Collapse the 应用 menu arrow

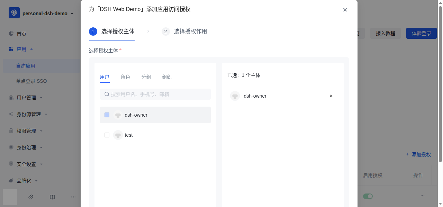(x=31, y=49)
